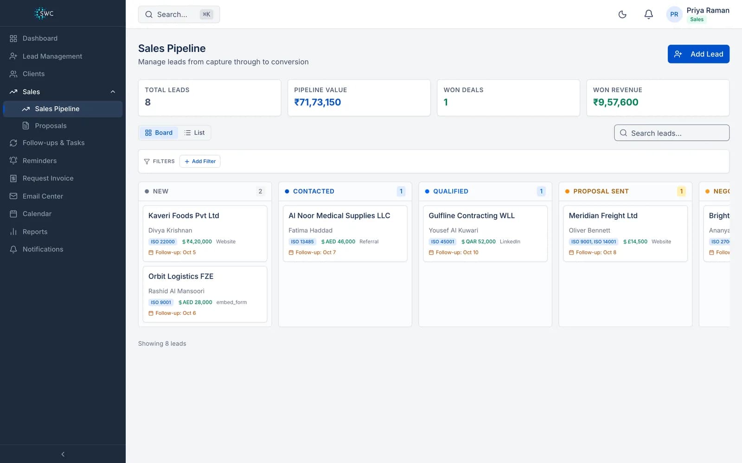Switch to List view
The height and width of the screenshot is (463, 742).
pyautogui.click(x=194, y=132)
